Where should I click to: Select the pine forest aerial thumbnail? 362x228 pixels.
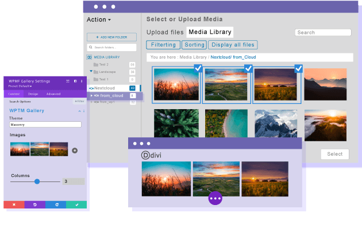[x=176, y=123]
